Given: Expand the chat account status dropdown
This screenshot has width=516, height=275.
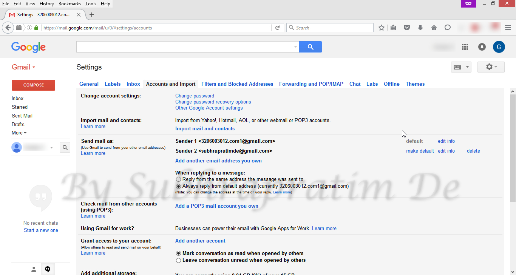Looking at the screenshot, I should pyautogui.click(x=51, y=147).
